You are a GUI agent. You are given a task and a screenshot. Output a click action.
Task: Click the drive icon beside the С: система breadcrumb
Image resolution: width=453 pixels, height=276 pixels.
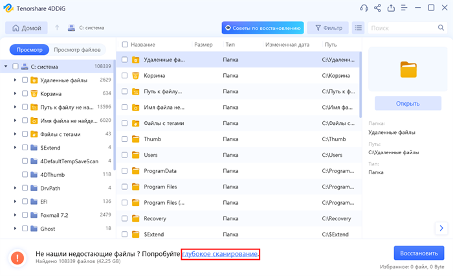pos(71,28)
